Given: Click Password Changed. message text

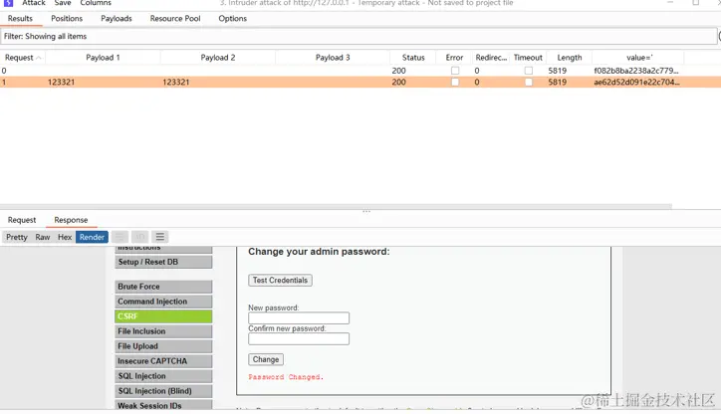Looking at the screenshot, I should coord(286,377).
